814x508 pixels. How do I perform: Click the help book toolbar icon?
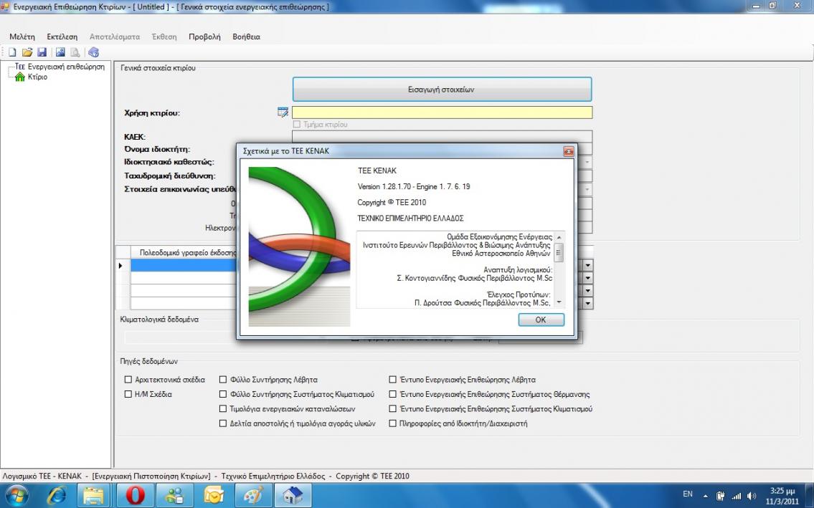point(93,52)
